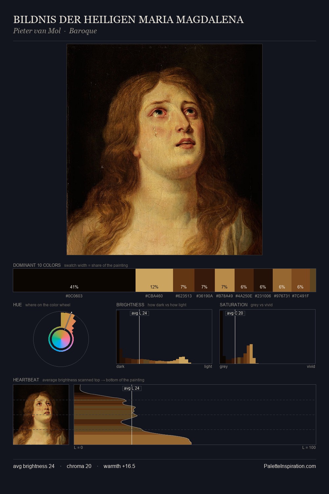This screenshot has height=494, width=329.
Task: Click the 'warmth +16.5' footer stat
Action: pos(119,466)
